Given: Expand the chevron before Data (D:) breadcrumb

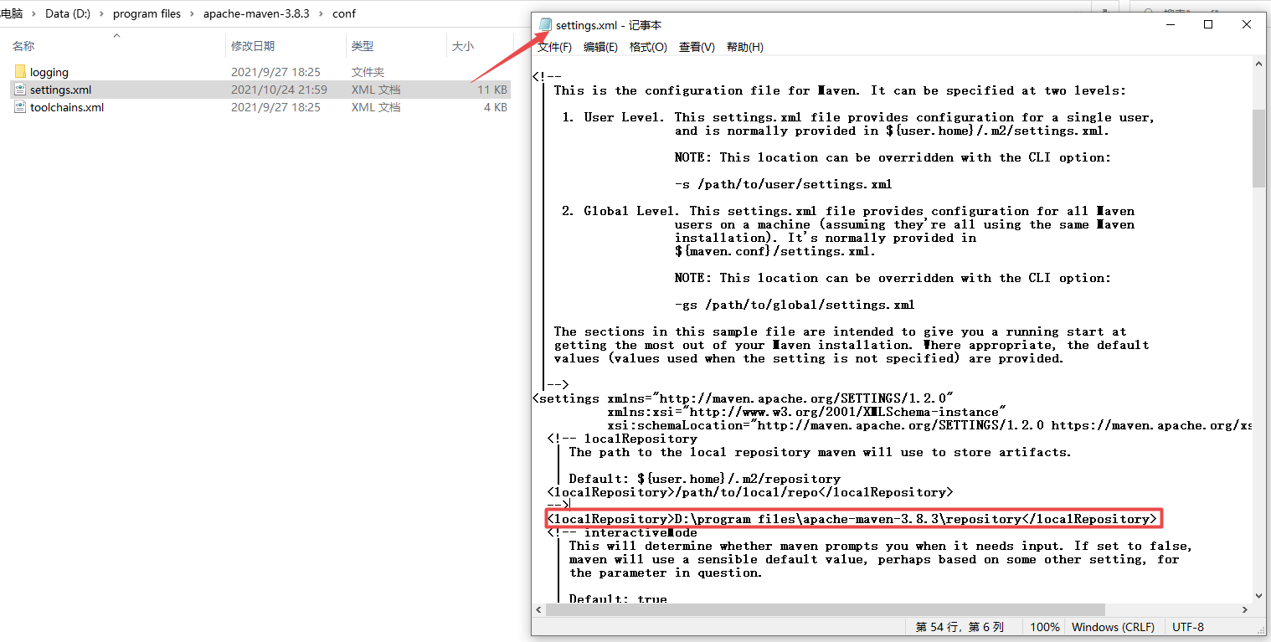Looking at the screenshot, I should 33,13.
